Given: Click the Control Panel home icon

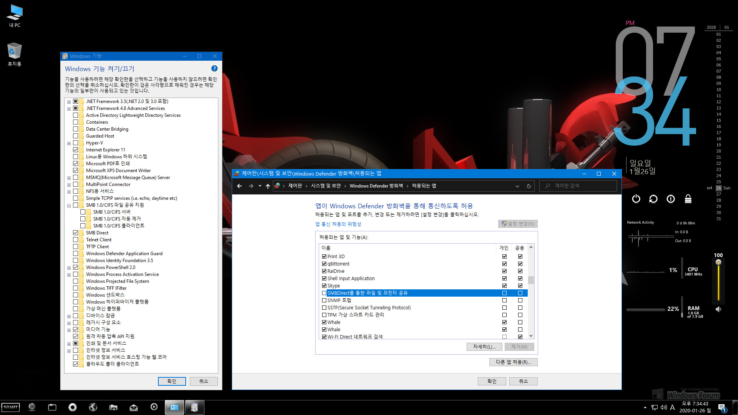Looking at the screenshot, I should [x=279, y=186].
